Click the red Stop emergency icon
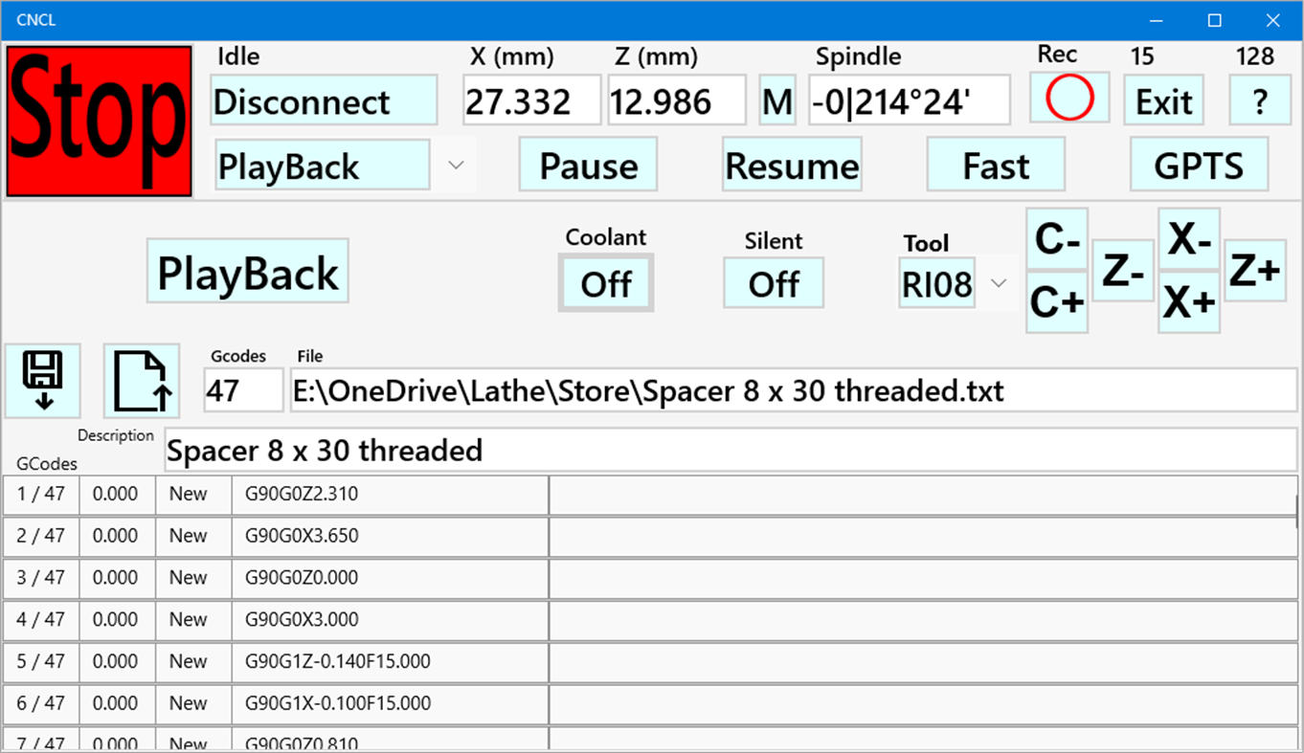1304x753 pixels. pos(96,120)
